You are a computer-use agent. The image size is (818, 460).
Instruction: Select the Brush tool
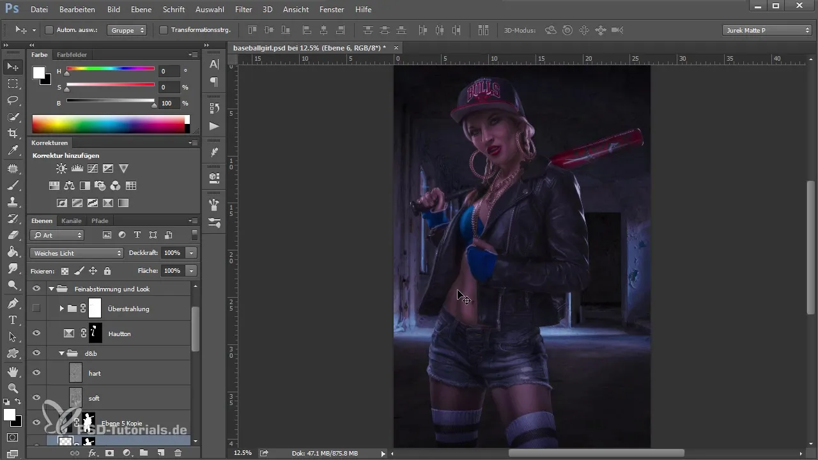[x=13, y=185]
